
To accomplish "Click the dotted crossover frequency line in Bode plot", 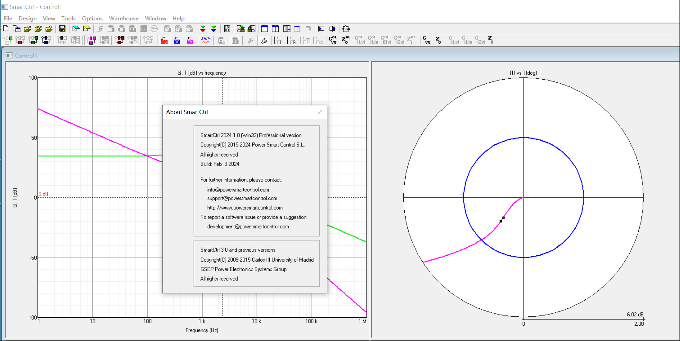I will 223,92.
